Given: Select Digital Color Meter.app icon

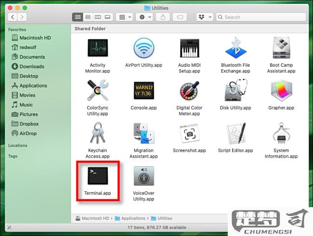Looking at the screenshot, I should click(189, 91).
